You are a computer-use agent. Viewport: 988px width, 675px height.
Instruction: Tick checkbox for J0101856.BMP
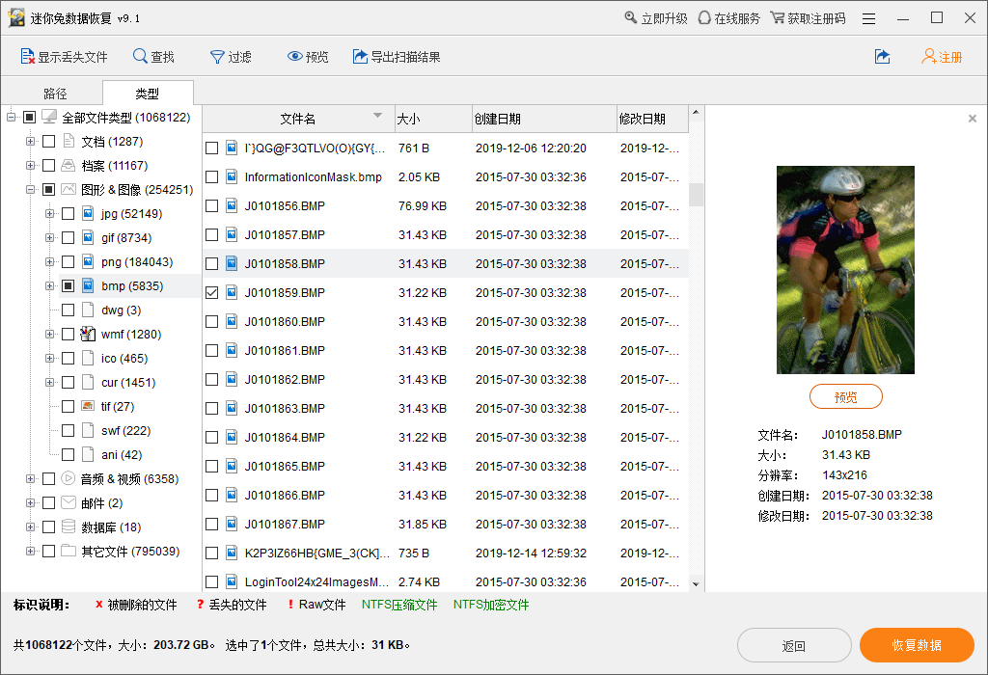(x=211, y=206)
